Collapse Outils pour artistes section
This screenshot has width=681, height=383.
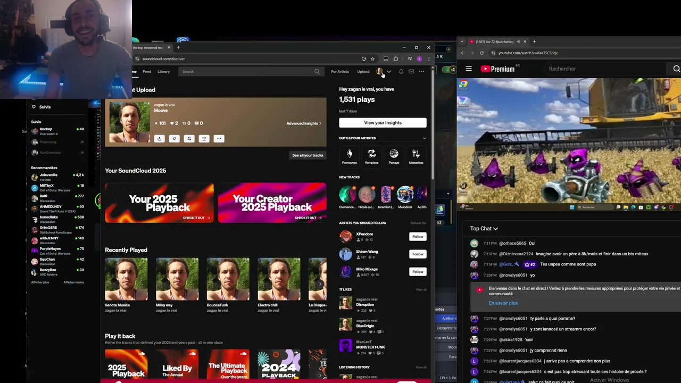424,138
